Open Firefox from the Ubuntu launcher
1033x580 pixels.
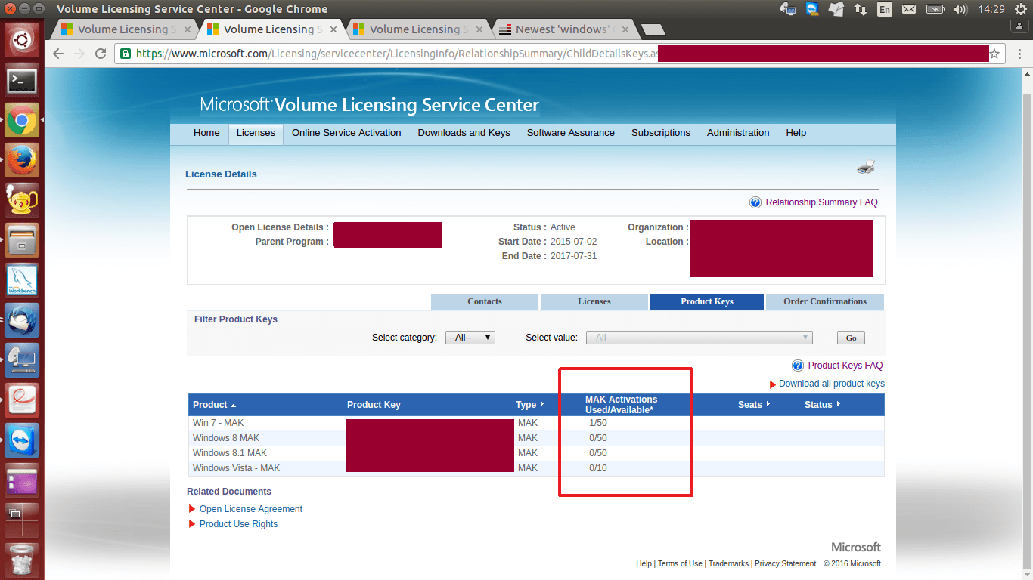pyautogui.click(x=22, y=160)
